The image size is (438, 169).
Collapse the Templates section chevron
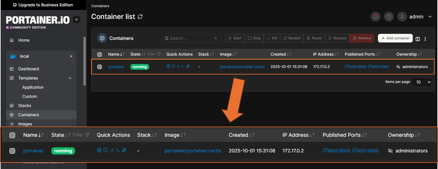70,78
